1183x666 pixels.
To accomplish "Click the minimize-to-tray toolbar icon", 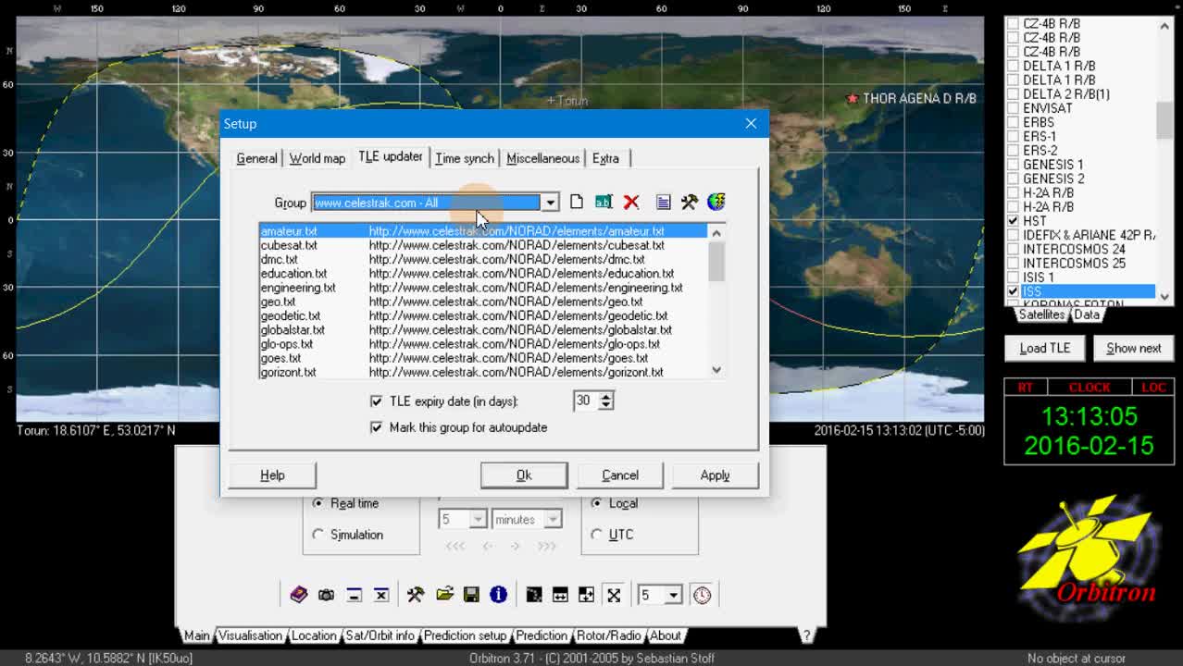I will click(354, 595).
